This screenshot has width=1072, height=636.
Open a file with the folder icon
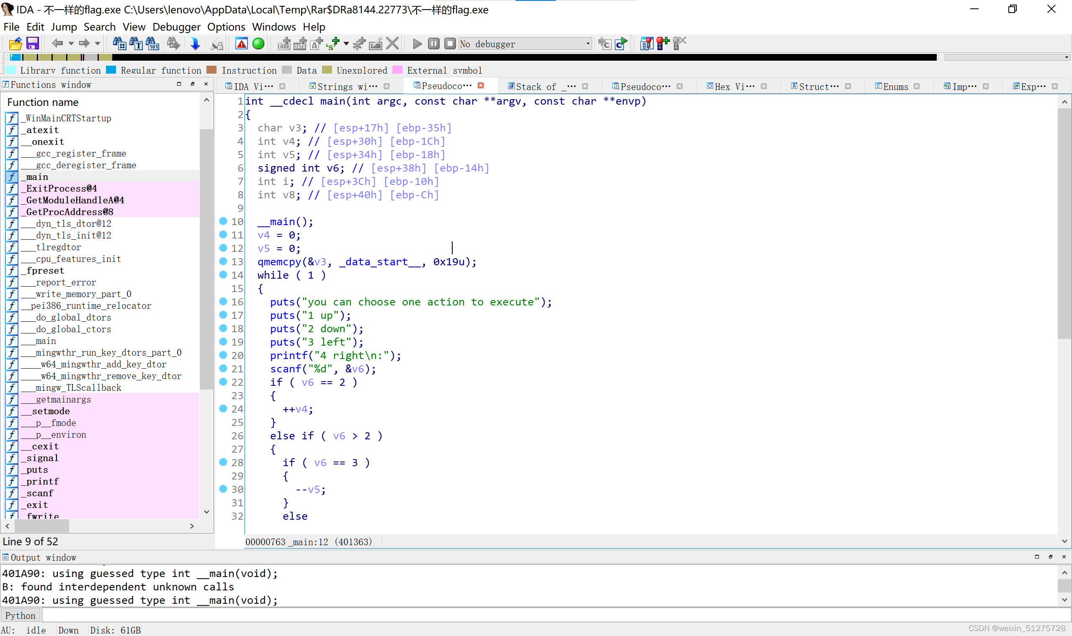pos(15,44)
